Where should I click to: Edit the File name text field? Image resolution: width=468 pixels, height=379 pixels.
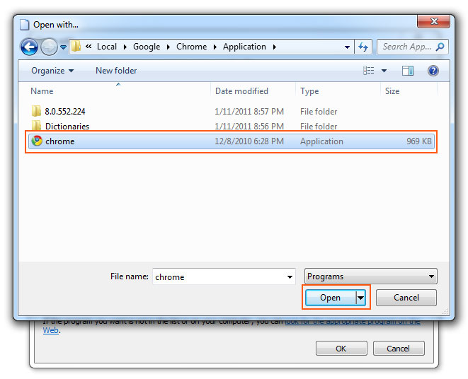[x=219, y=276]
